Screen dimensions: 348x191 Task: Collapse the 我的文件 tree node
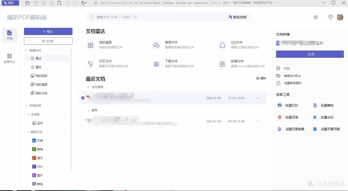[29, 132]
